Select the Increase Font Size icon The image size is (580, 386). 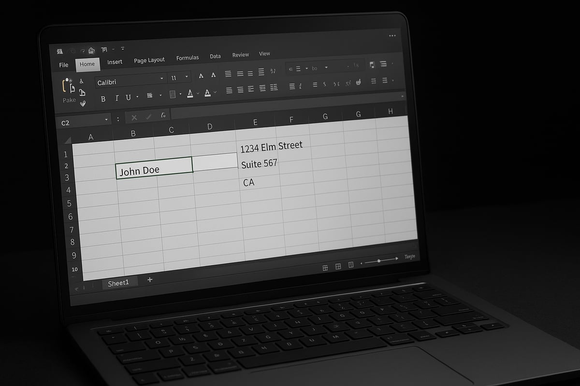click(201, 76)
